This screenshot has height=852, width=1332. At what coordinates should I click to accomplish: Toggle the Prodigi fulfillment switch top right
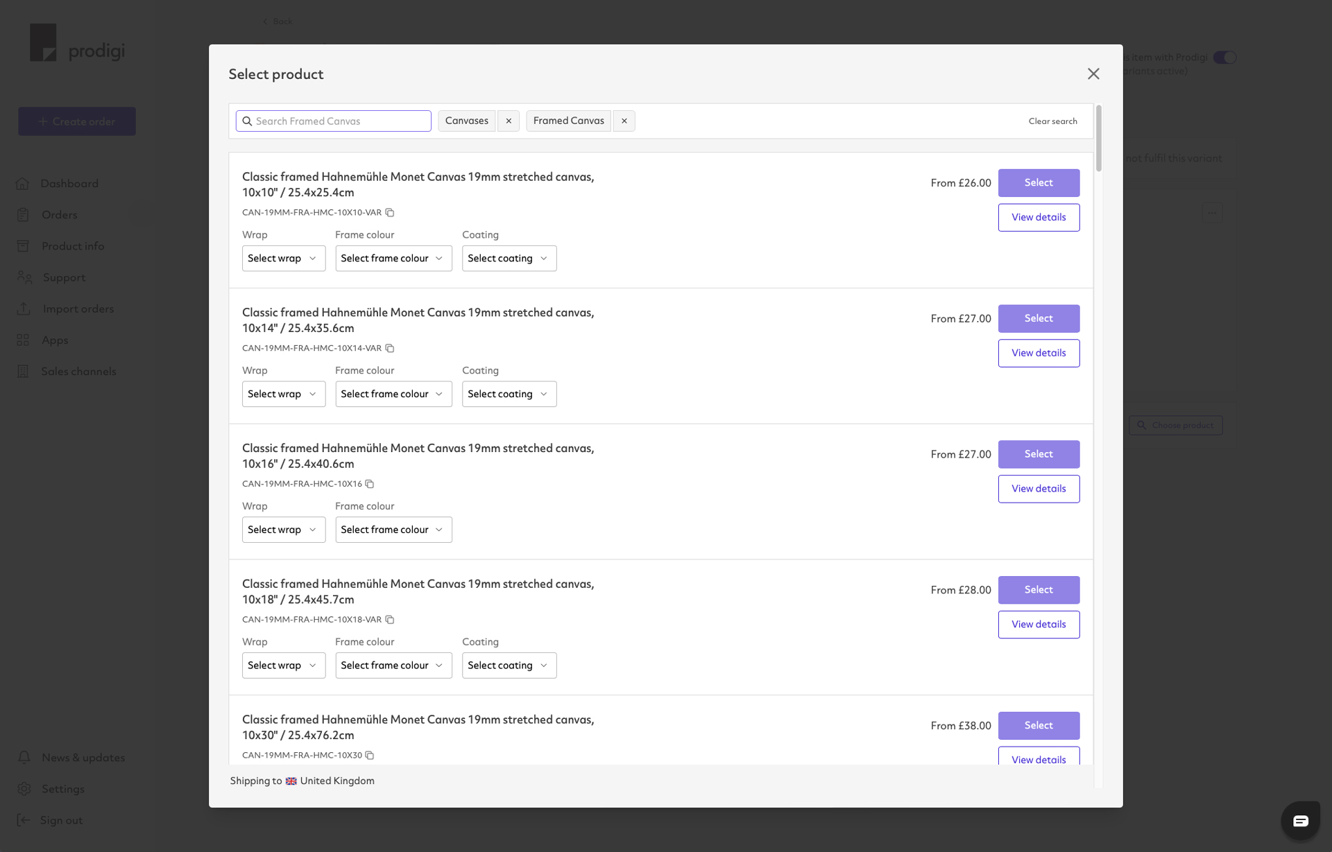[1226, 56]
